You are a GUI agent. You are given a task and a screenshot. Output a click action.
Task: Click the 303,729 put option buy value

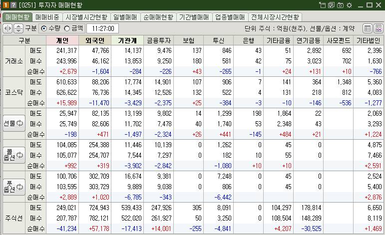[99, 187]
